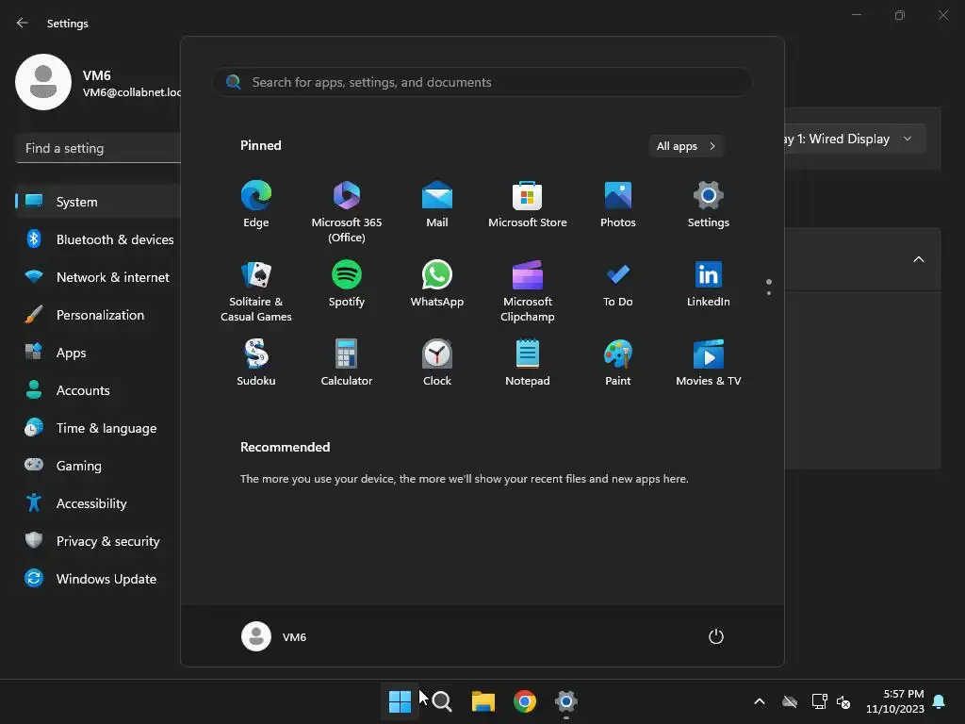
Task: Go back in Settings window
Action: [x=23, y=23]
